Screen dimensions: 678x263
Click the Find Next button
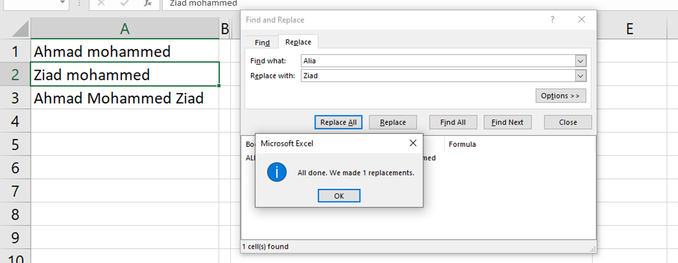point(507,122)
